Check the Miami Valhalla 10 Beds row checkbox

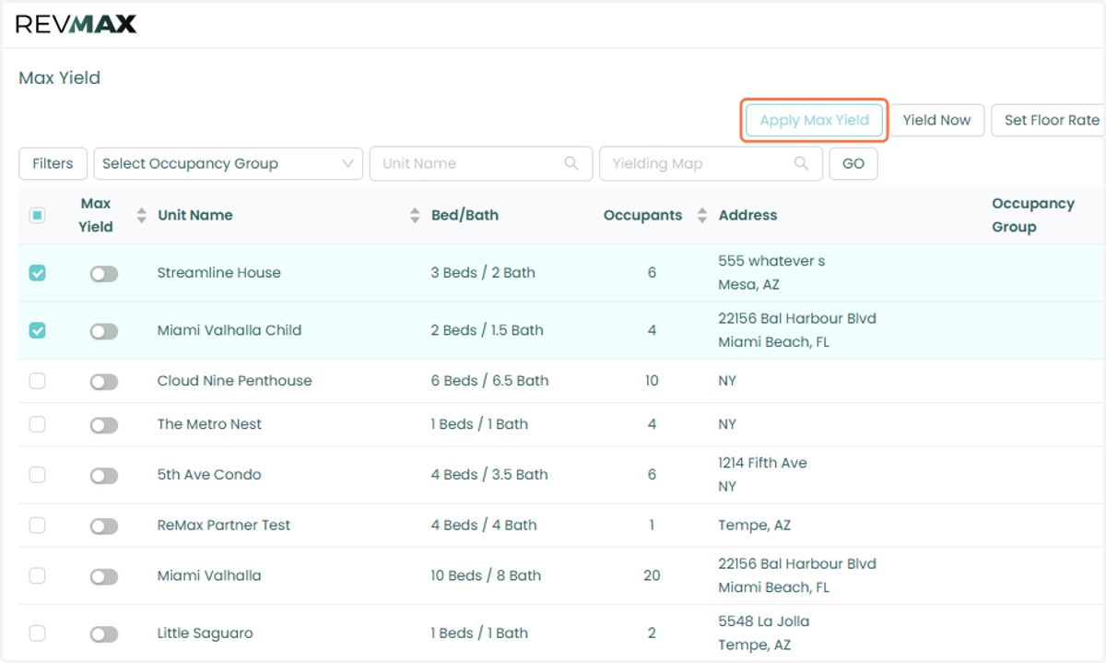pos(37,575)
